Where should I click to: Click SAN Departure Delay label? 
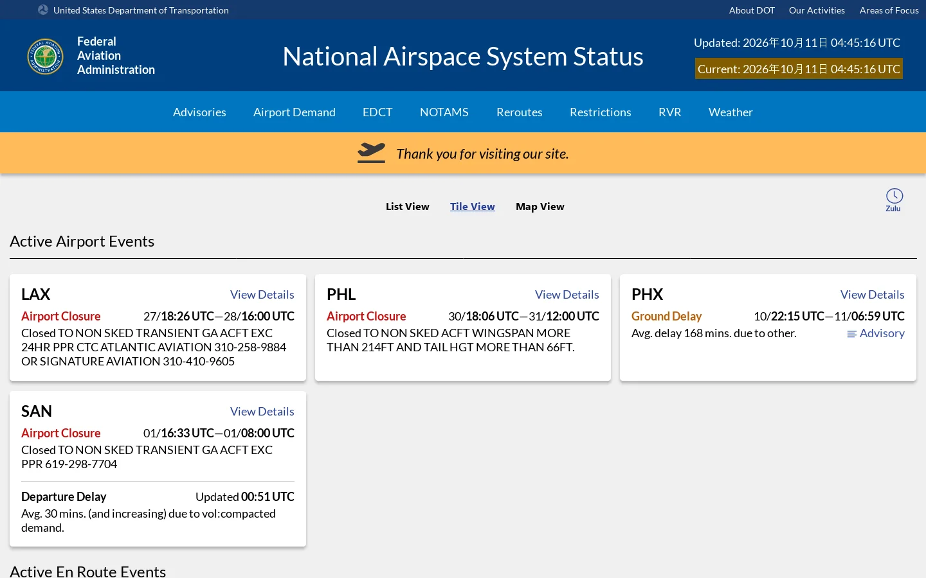(64, 496)
